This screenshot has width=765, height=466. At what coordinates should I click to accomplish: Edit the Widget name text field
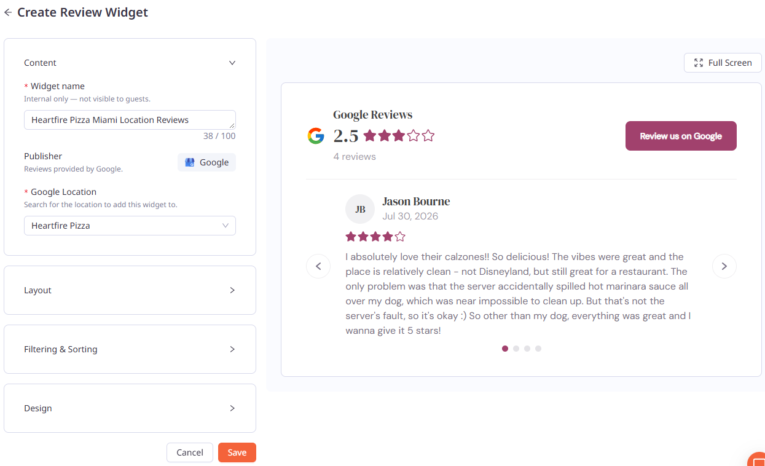tap(130, 120)
